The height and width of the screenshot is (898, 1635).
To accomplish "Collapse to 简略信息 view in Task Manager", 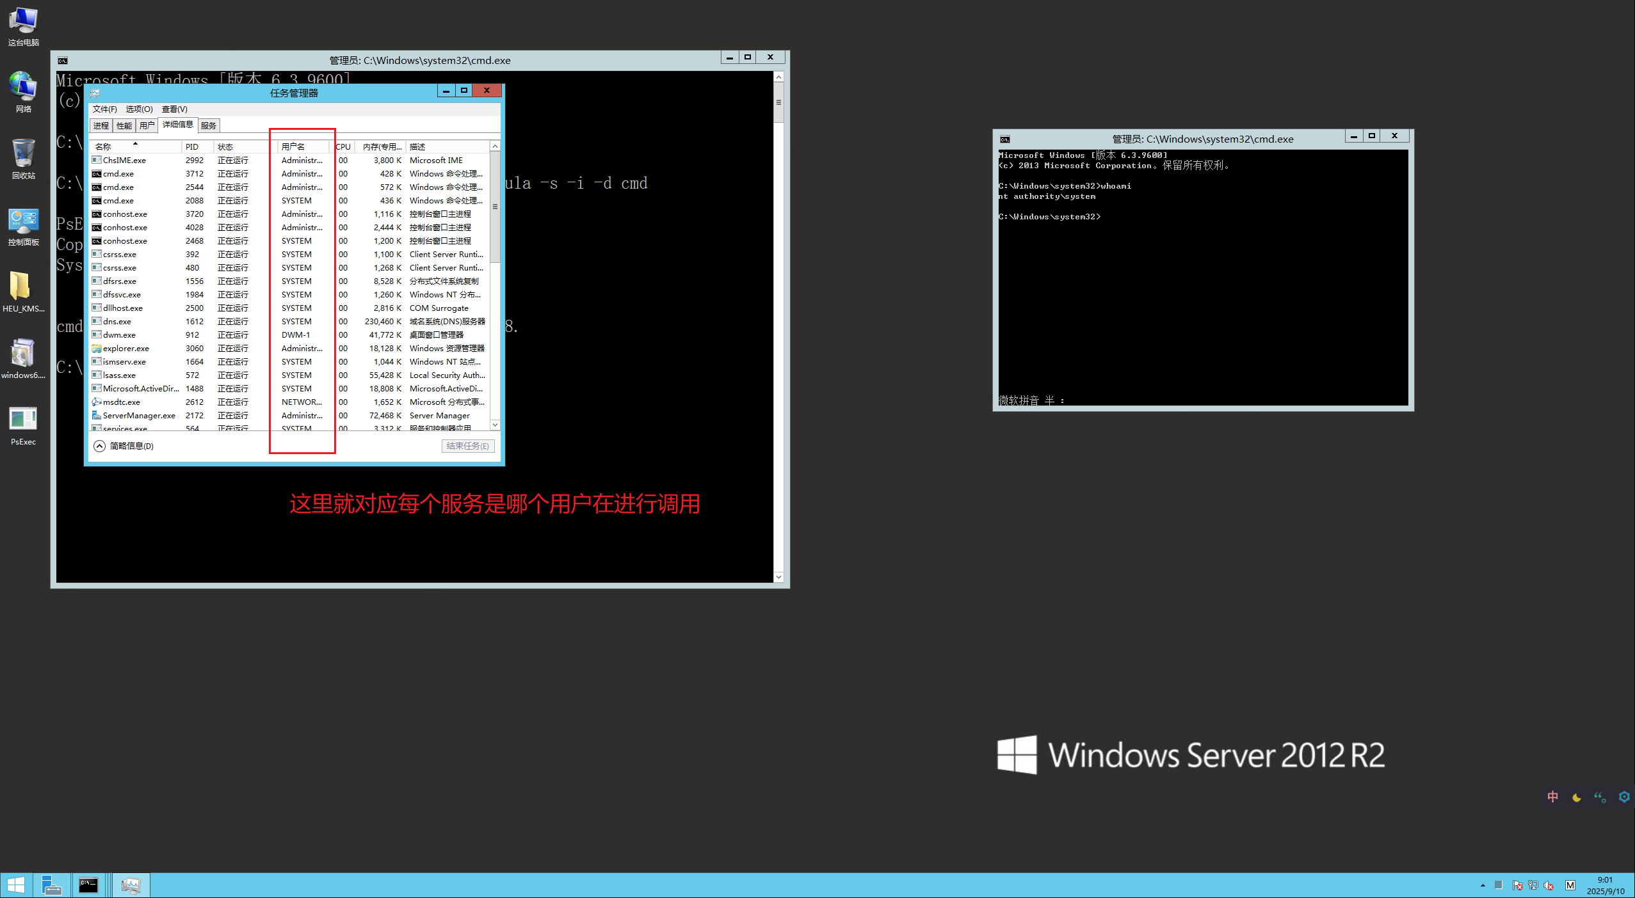I will [124, 446].
